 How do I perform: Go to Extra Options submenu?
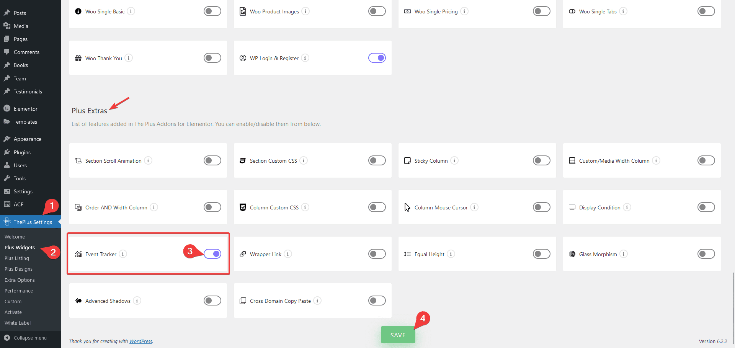point(20,280)
